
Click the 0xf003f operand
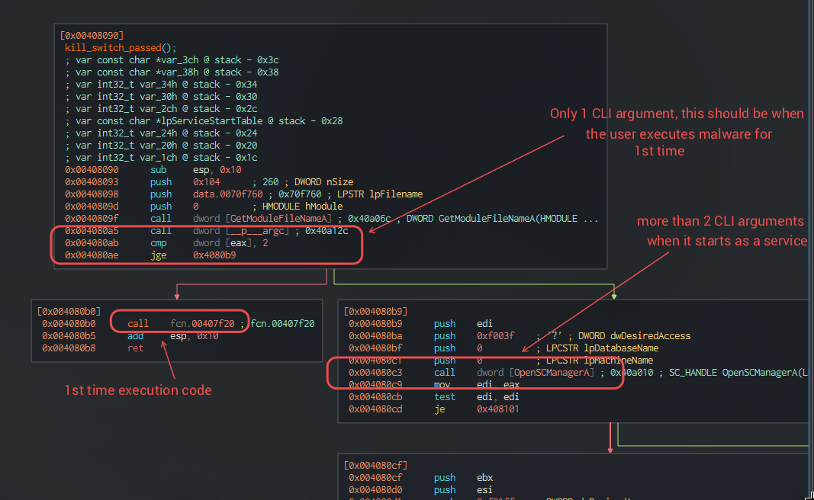(x=495, y=335)
